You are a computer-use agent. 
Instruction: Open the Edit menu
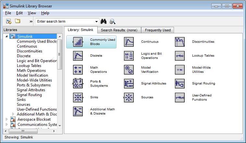[19, 13]
